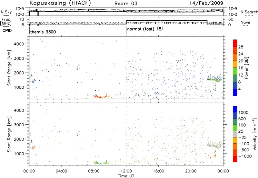Click the '24' label on Power colorbar
258x178 pixels.
coord(241,54)
